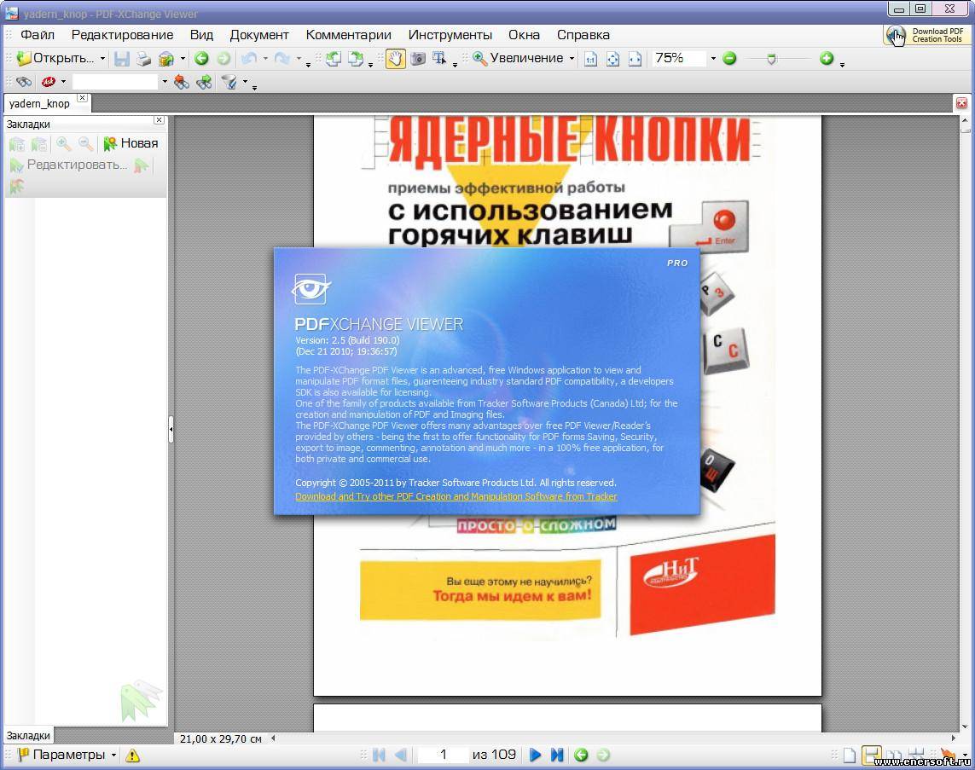Viewport: 975px width, 770px height.
Task: Fit page width in window
Action: coord(635,59)
